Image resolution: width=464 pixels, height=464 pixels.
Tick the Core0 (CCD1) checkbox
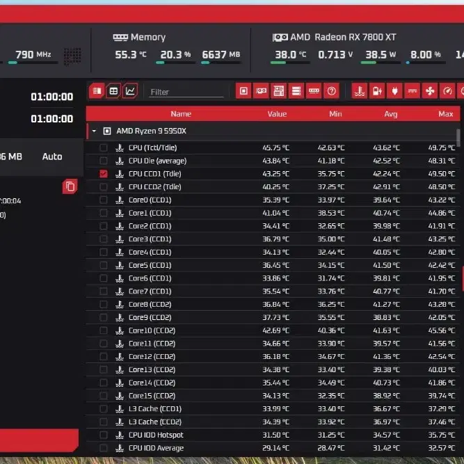click(104, 200)
